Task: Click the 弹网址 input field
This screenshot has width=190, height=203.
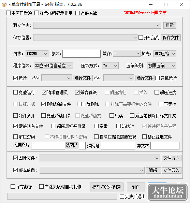Action: point(118,146)
